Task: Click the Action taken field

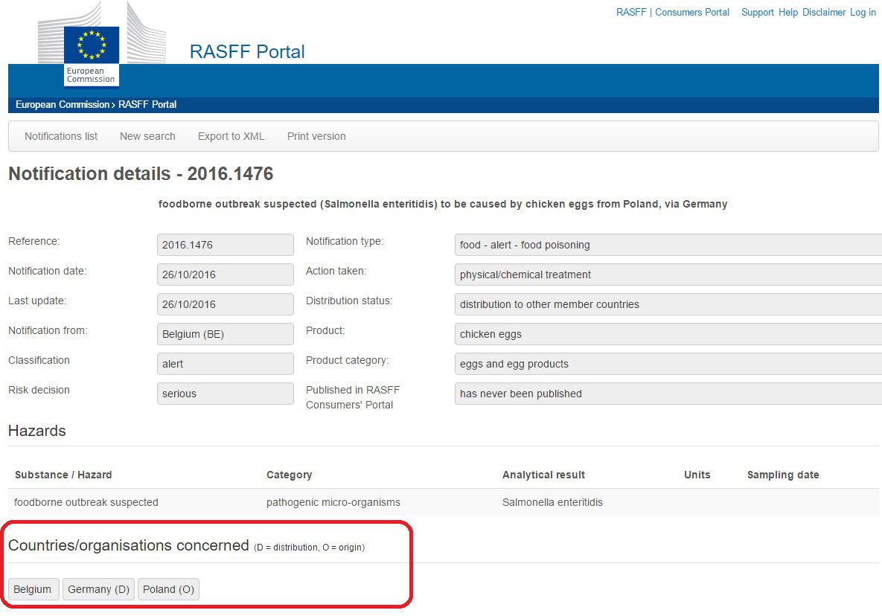Action: coord(668,275)
